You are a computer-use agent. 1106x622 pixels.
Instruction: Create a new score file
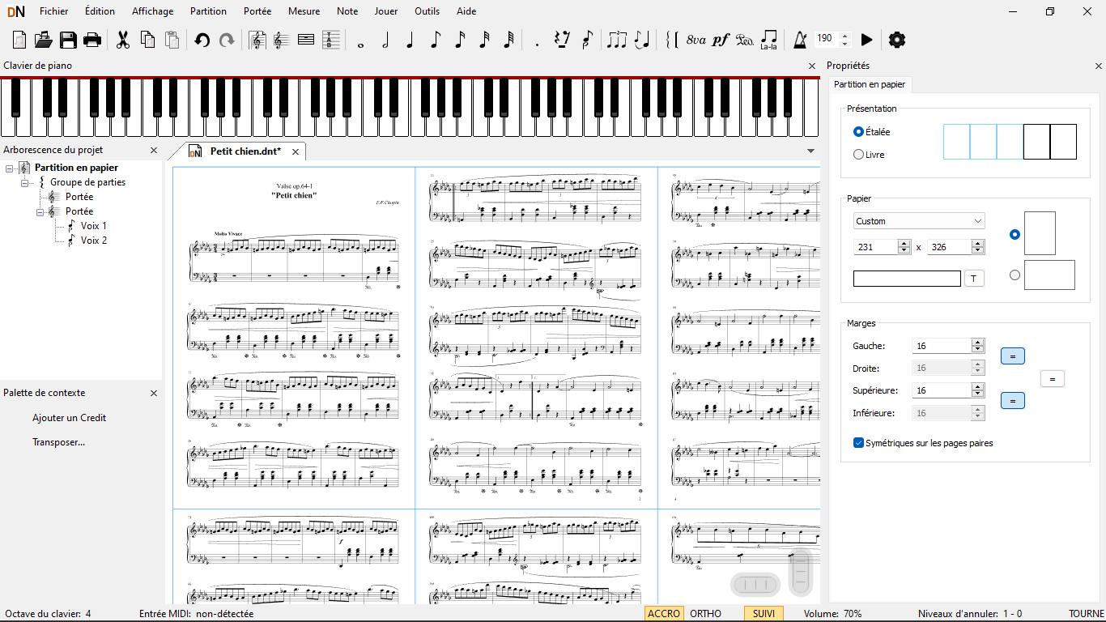[19, 40]
